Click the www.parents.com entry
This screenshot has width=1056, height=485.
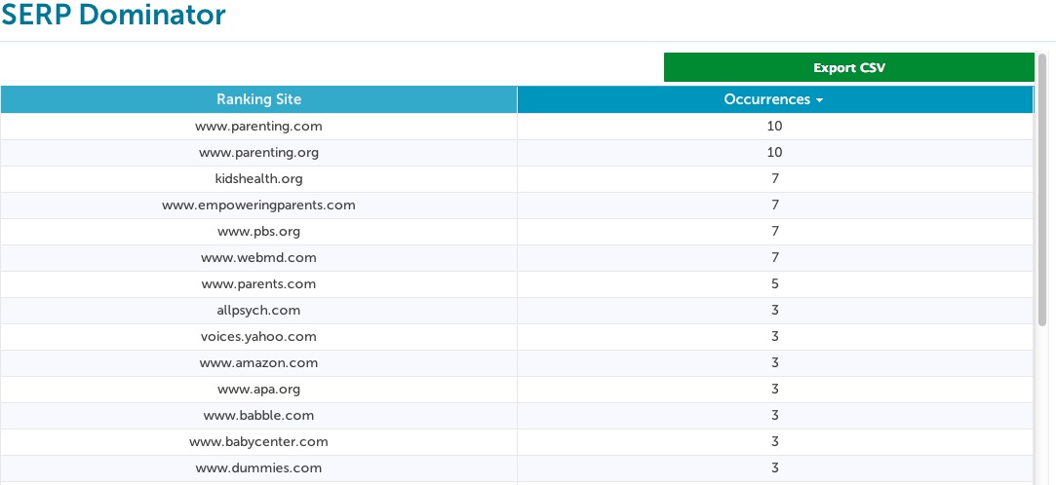[258, 284]
